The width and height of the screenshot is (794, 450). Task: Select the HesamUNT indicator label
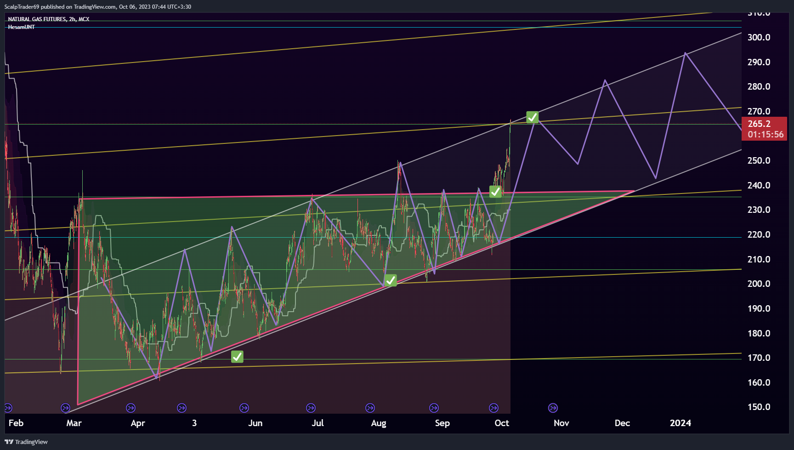pos(21,27)
